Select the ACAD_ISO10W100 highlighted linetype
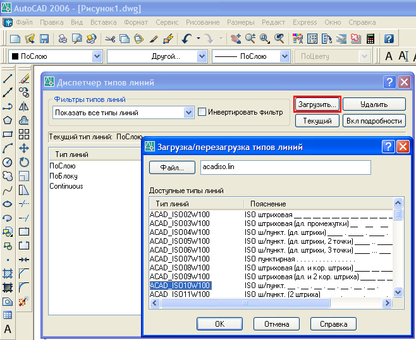Screen dimensions: 416x340 180,286
